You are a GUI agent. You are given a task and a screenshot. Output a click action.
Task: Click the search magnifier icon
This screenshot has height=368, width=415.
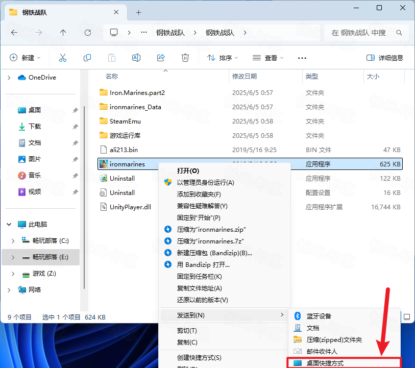399,33
